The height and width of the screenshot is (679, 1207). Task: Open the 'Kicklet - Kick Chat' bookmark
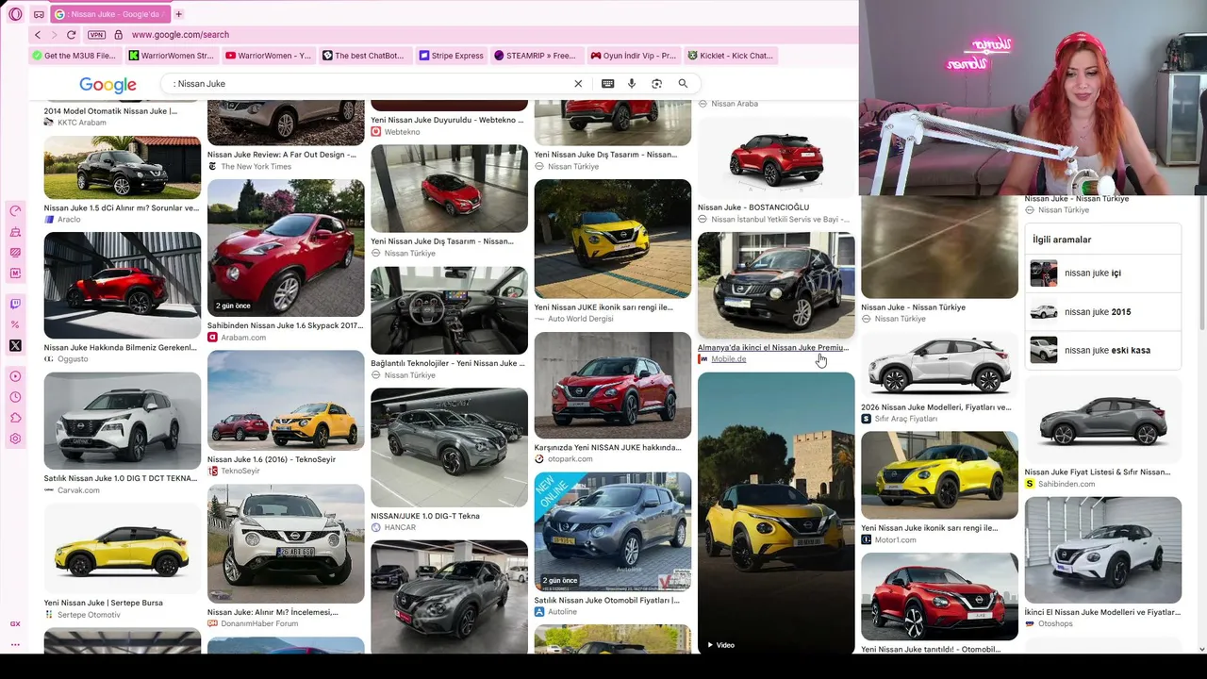tap(730, 56)
